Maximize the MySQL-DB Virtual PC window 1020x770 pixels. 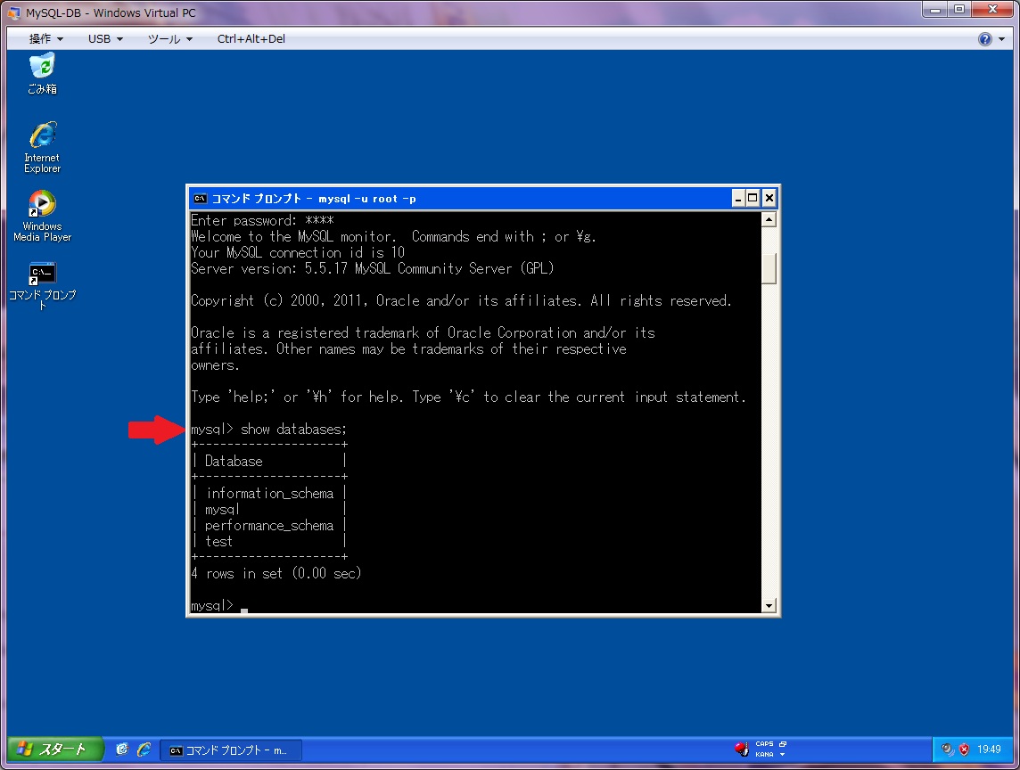959,10
